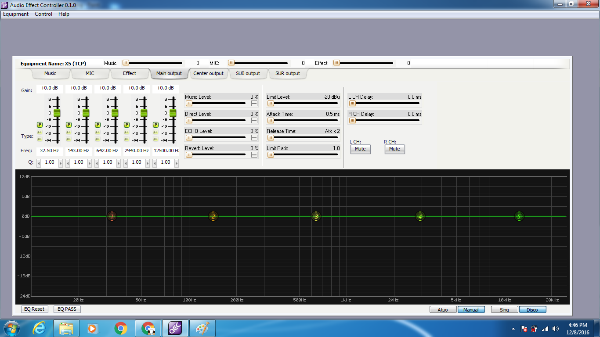Screen dimensions: 600x337
Task: Click minus icon beside Direct Level
Action: [254, 121]
